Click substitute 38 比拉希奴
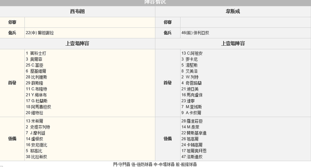 [36, 157]
